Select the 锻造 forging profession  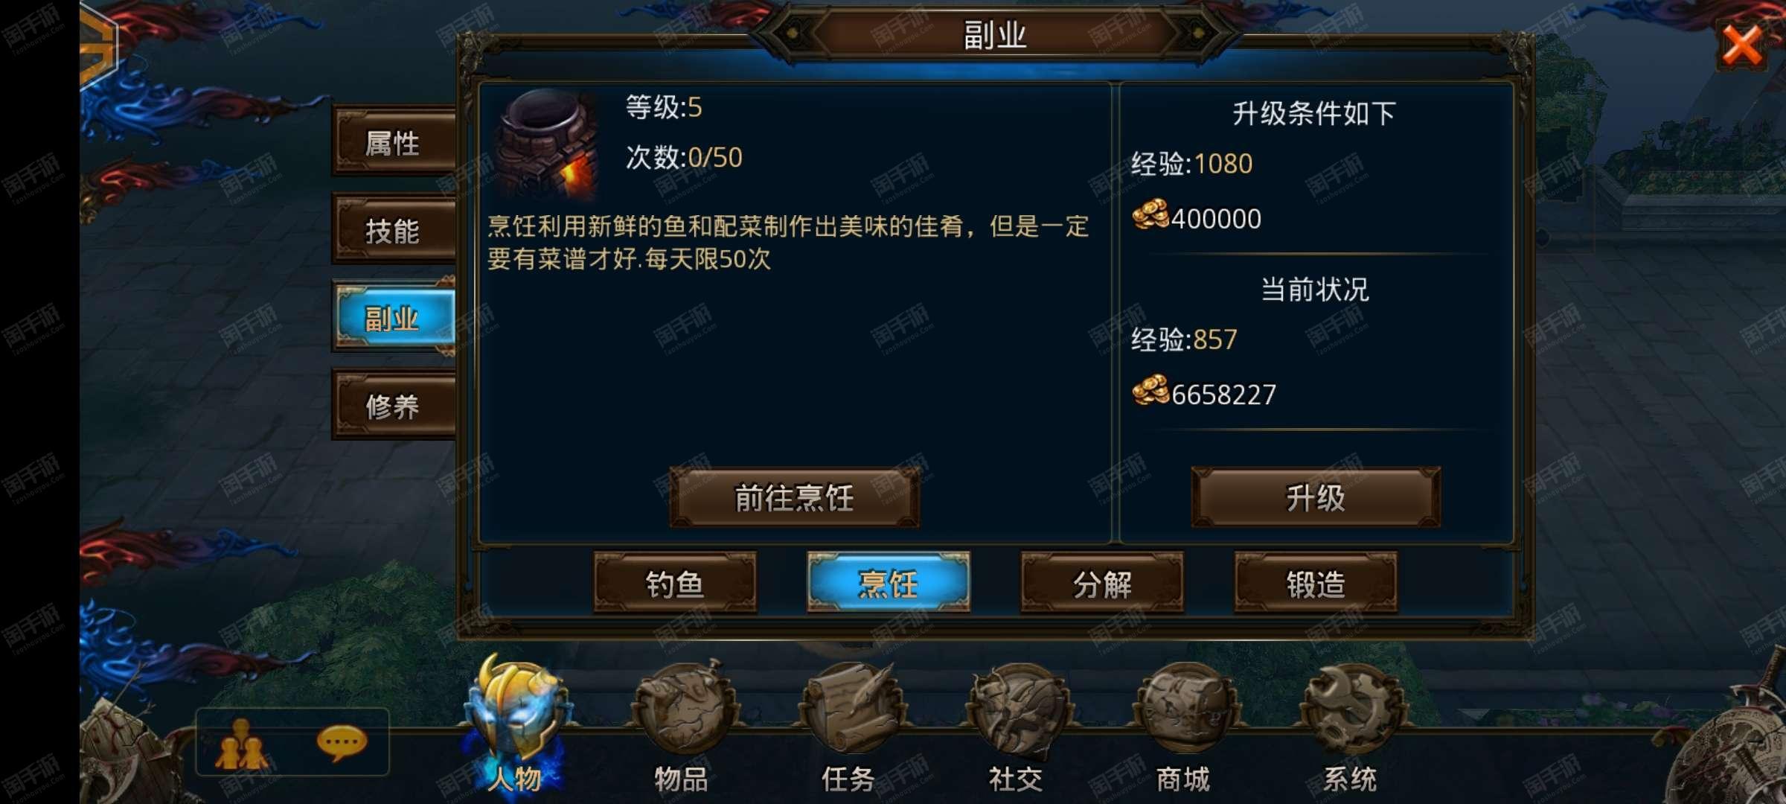[1316, 583]
